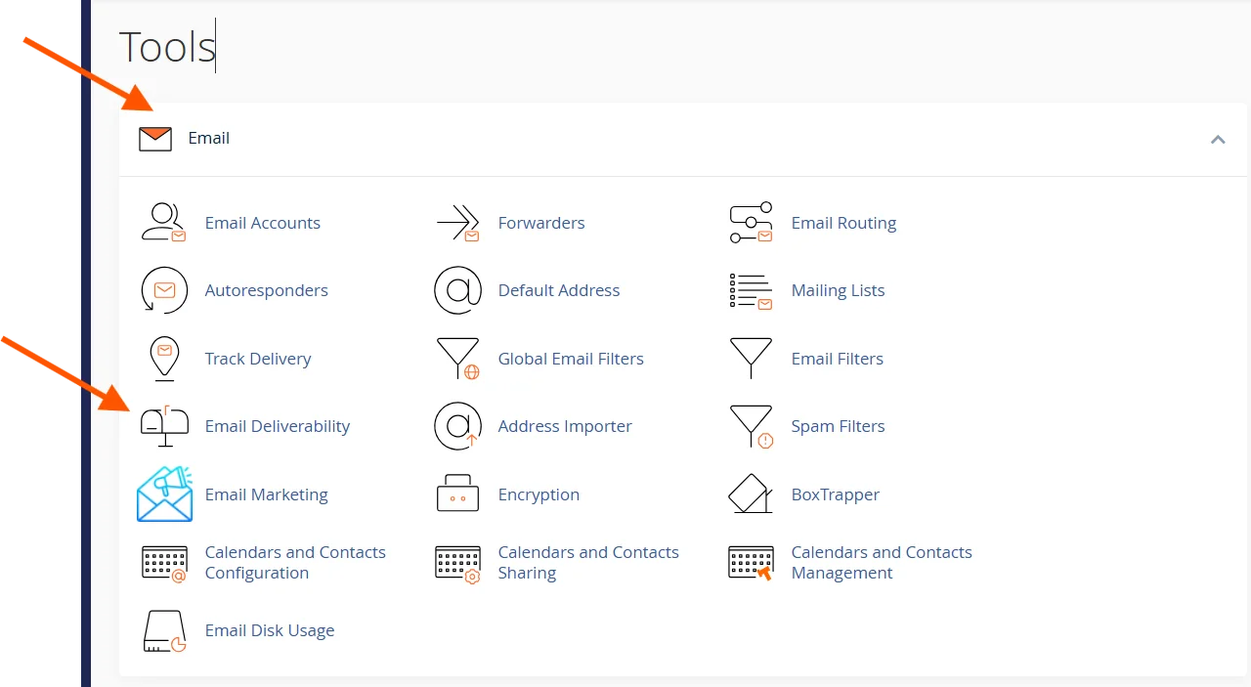
Task: Collapse the Email section with the chevron
Action: pos(1218,139)
